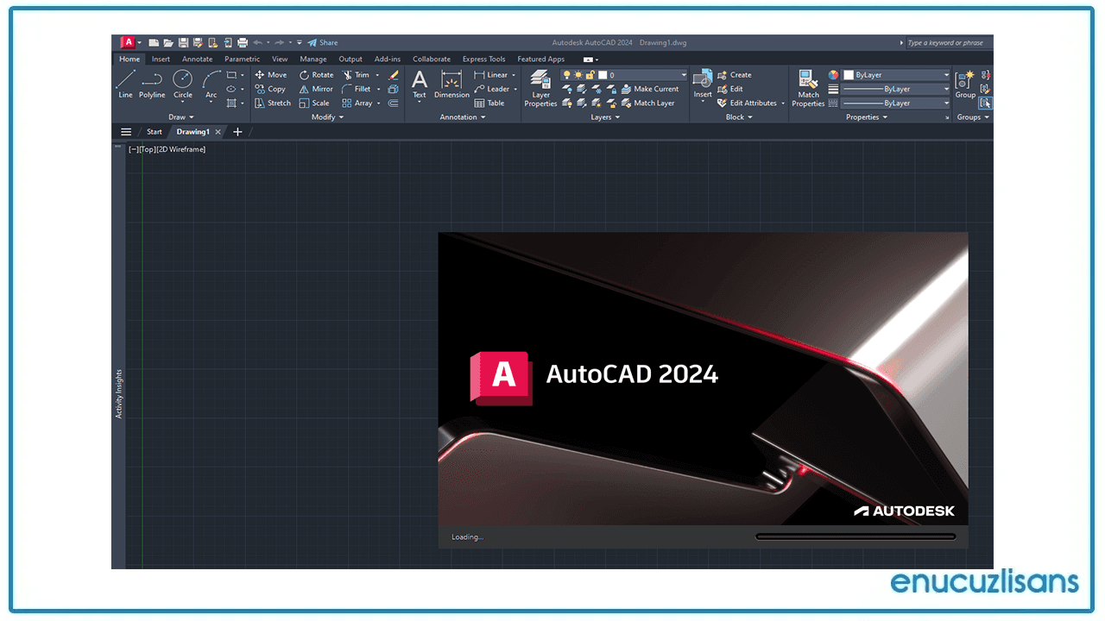
Task: Add a new drawing tab with plus
Action: [x=238, y=132]
